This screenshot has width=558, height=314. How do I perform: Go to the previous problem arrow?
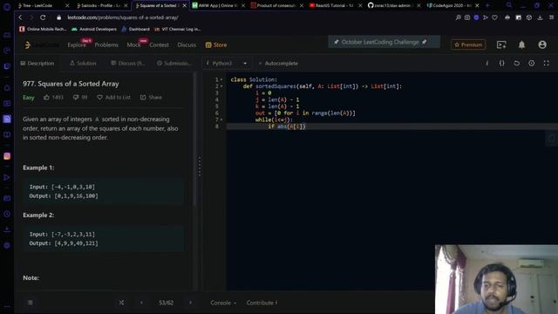[141, 303]
